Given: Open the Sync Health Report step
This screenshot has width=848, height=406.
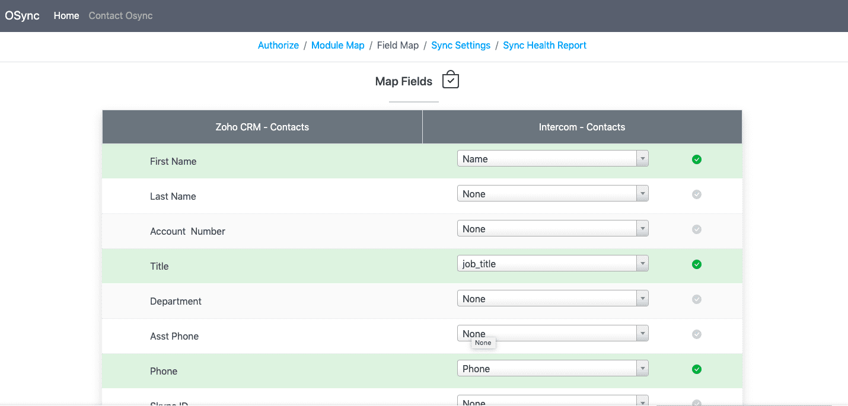Looking at the screenshot, I should tap(544, 46).
